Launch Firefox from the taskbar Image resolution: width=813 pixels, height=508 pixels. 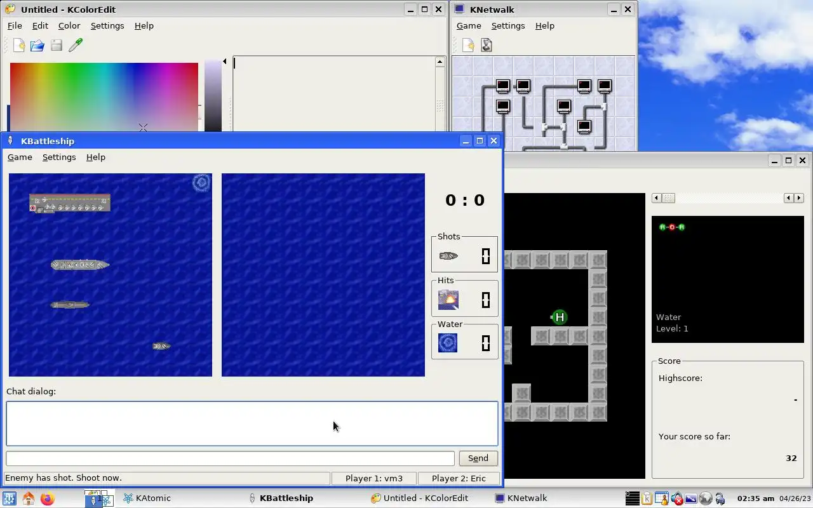(47, 498)
